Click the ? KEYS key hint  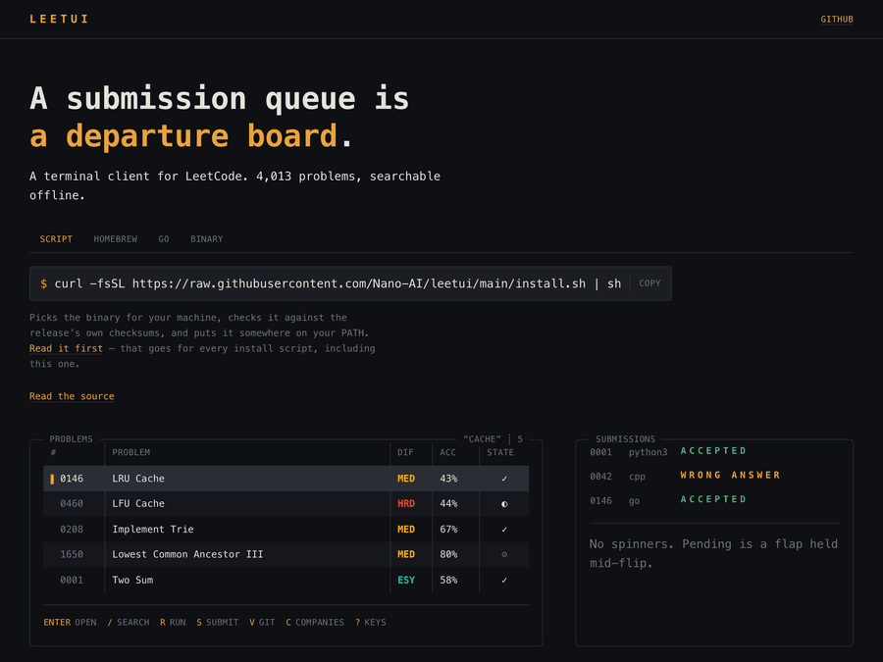click(371, 623)
